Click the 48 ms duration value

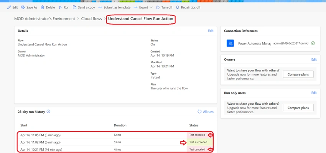pos(117,150)
